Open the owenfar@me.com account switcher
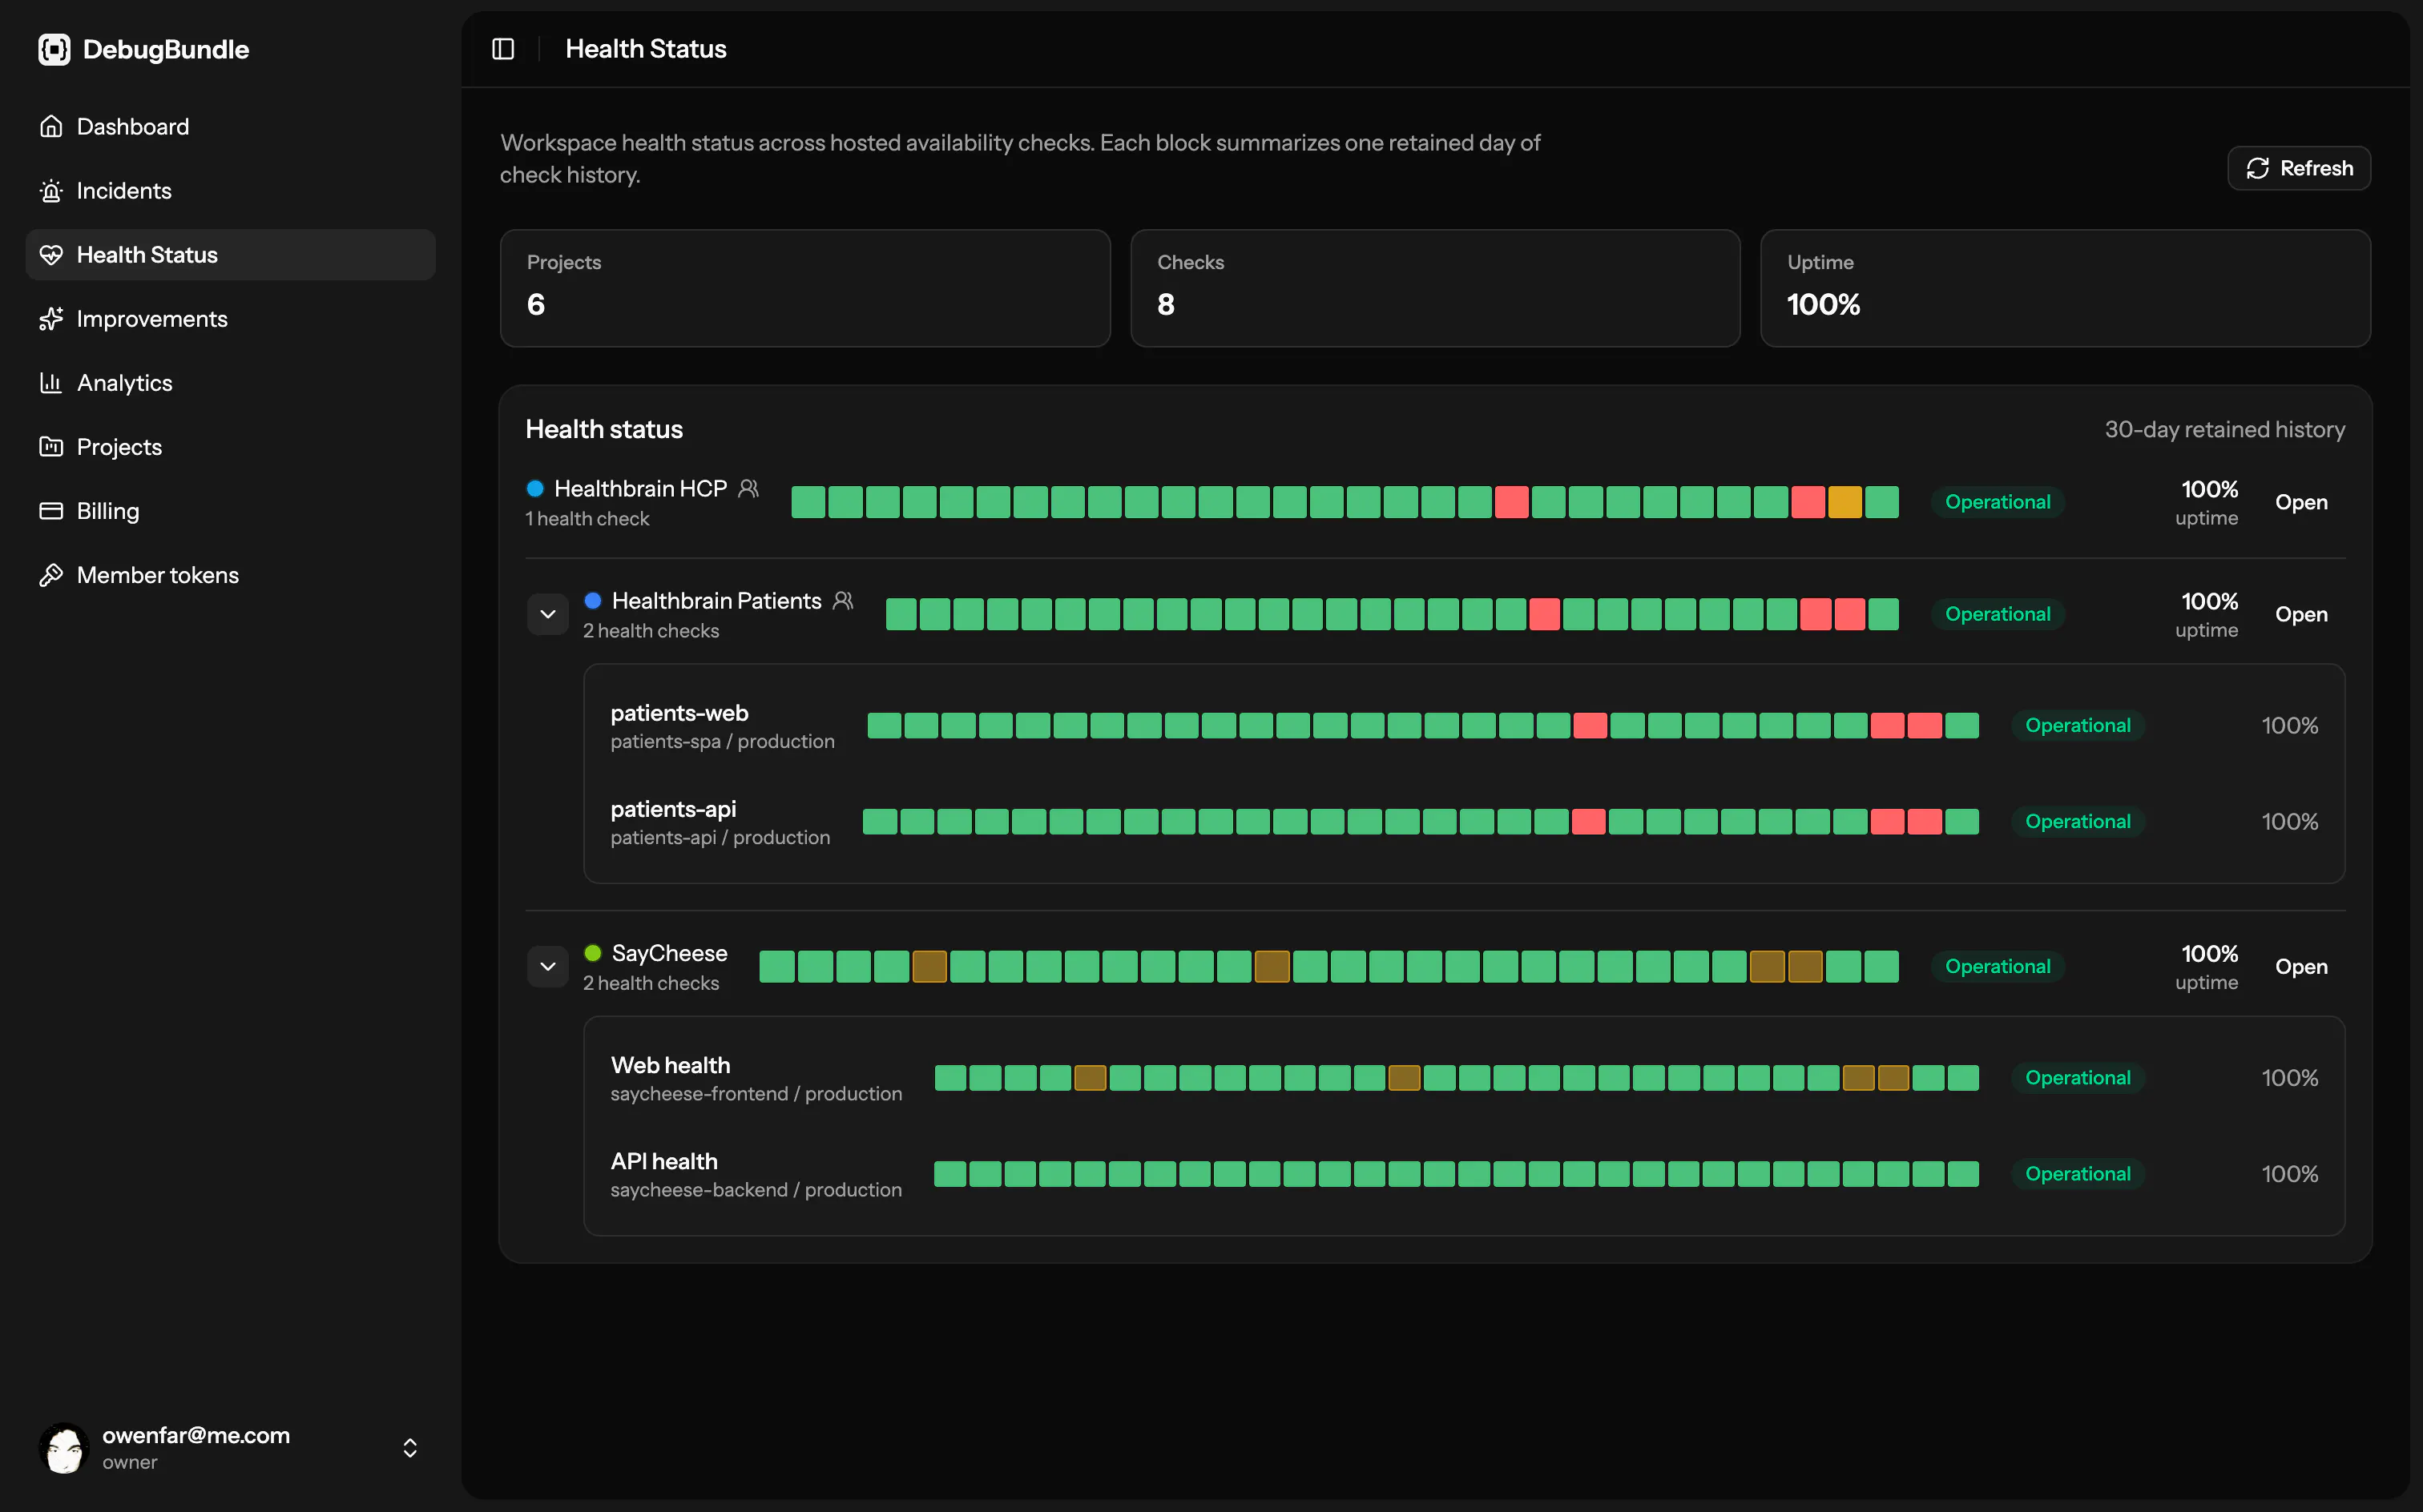The width and height of the screenshot is (2423, 1512). click(230, 1447)
